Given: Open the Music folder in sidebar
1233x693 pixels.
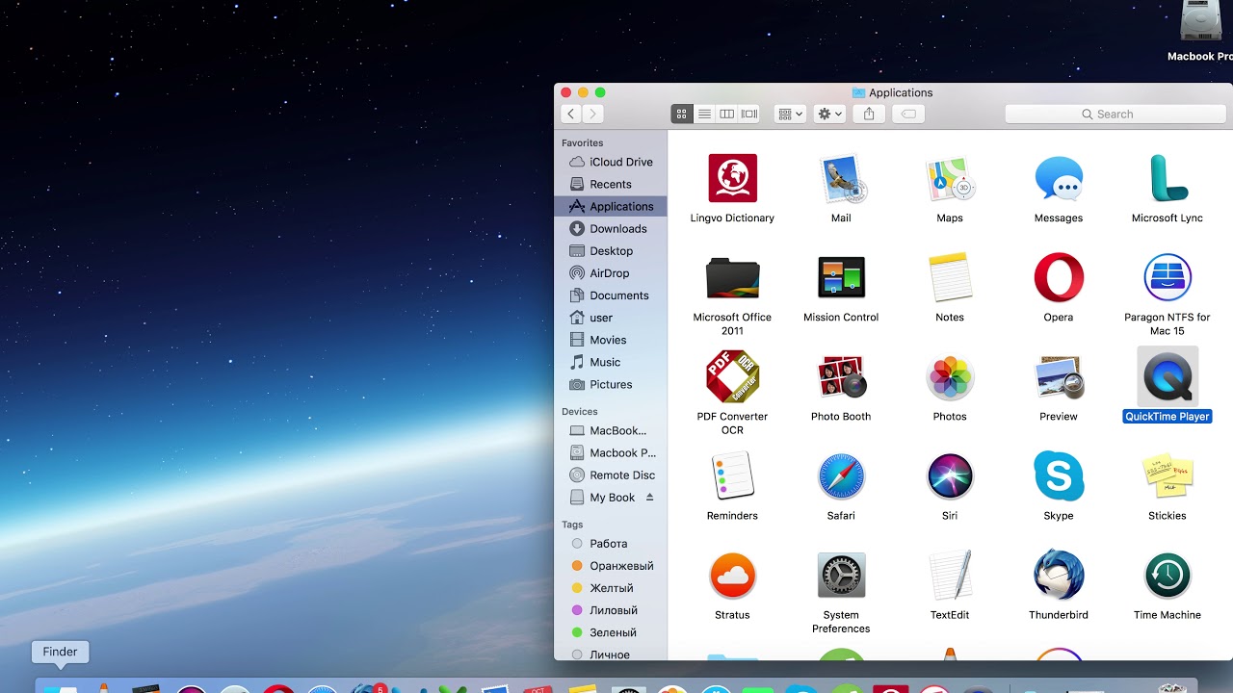Looking at the screenshot, I should click(x=611, y=361).
